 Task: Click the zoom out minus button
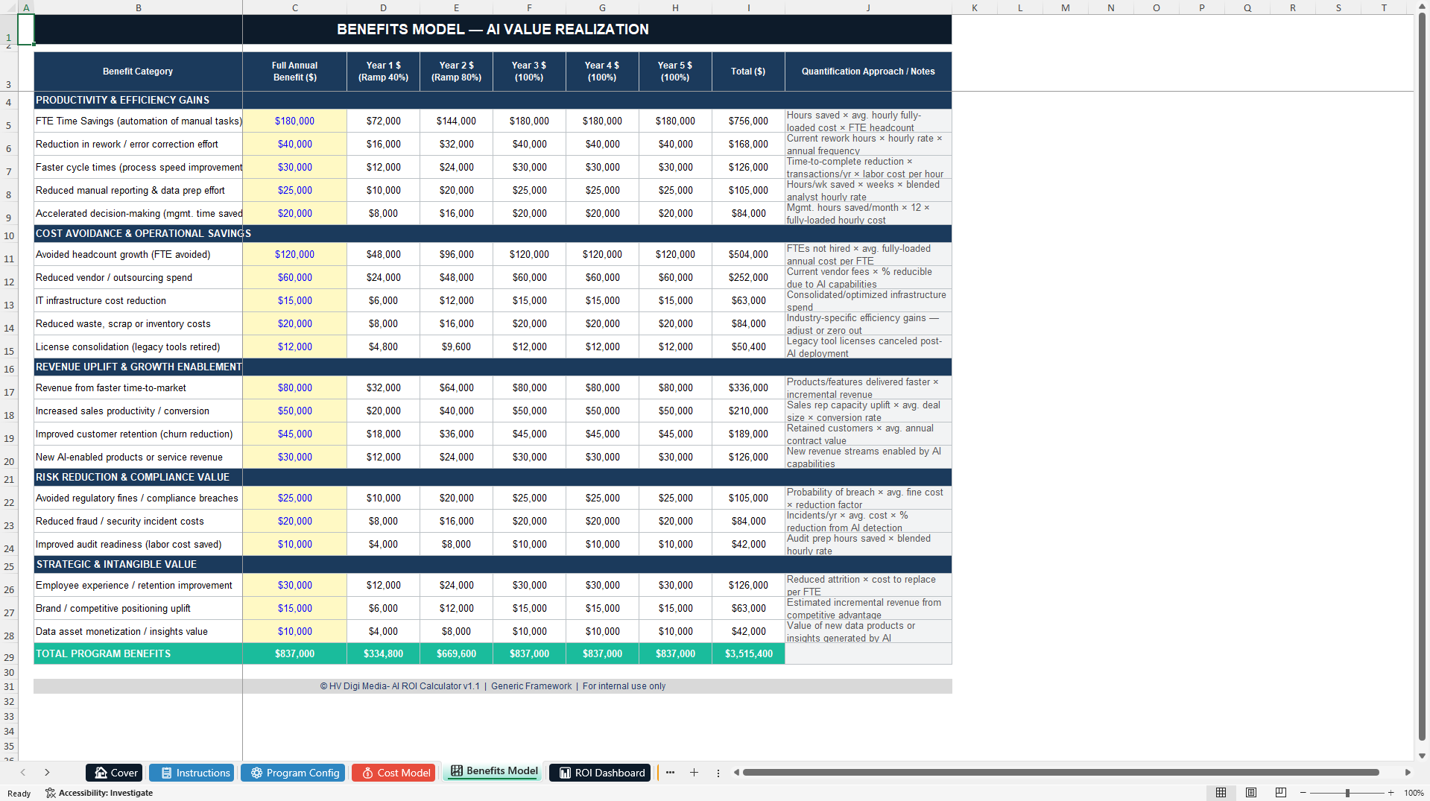click(x=1303, y=793)
